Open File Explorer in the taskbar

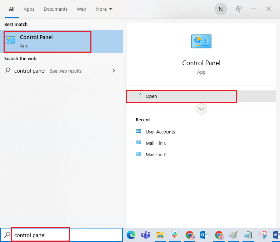click(160, 235)
